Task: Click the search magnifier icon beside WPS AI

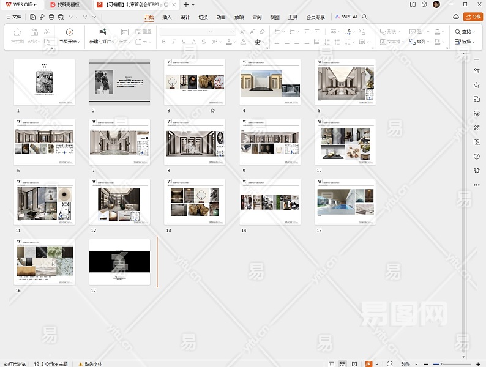Action: click(365, 17)
